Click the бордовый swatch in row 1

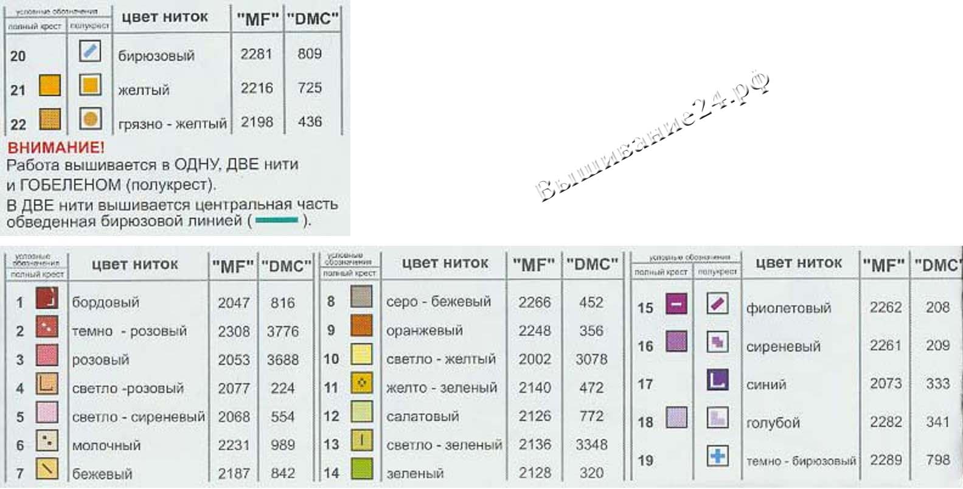point(46,299)
